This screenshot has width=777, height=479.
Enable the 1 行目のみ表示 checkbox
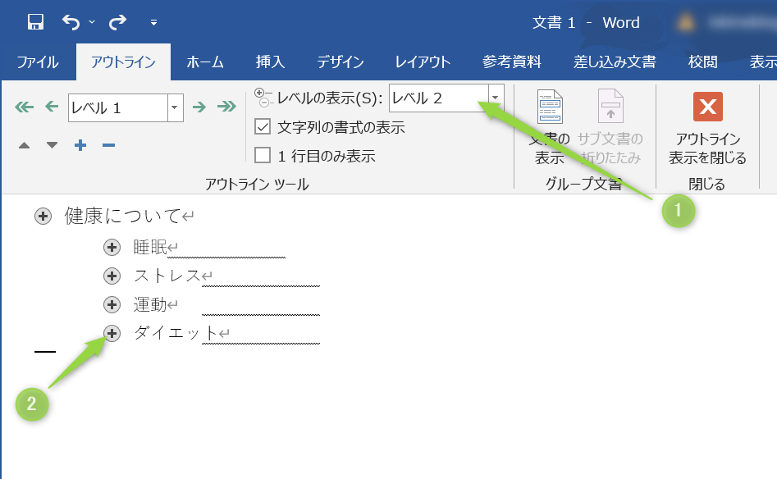pos(263,155)
